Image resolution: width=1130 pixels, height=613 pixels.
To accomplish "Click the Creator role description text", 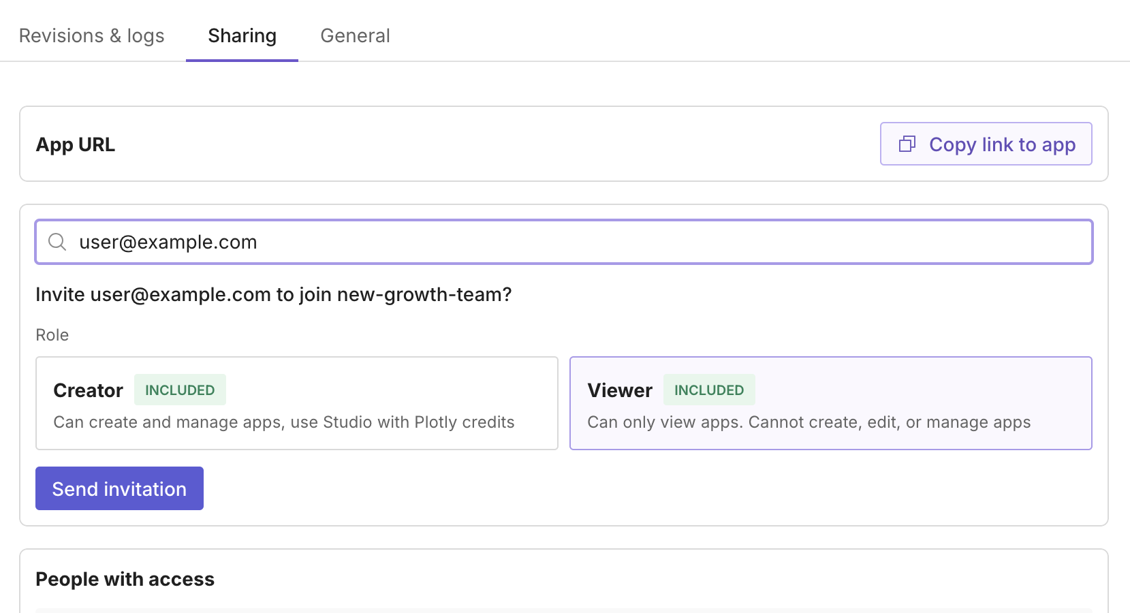I will (x=284, y=422).
